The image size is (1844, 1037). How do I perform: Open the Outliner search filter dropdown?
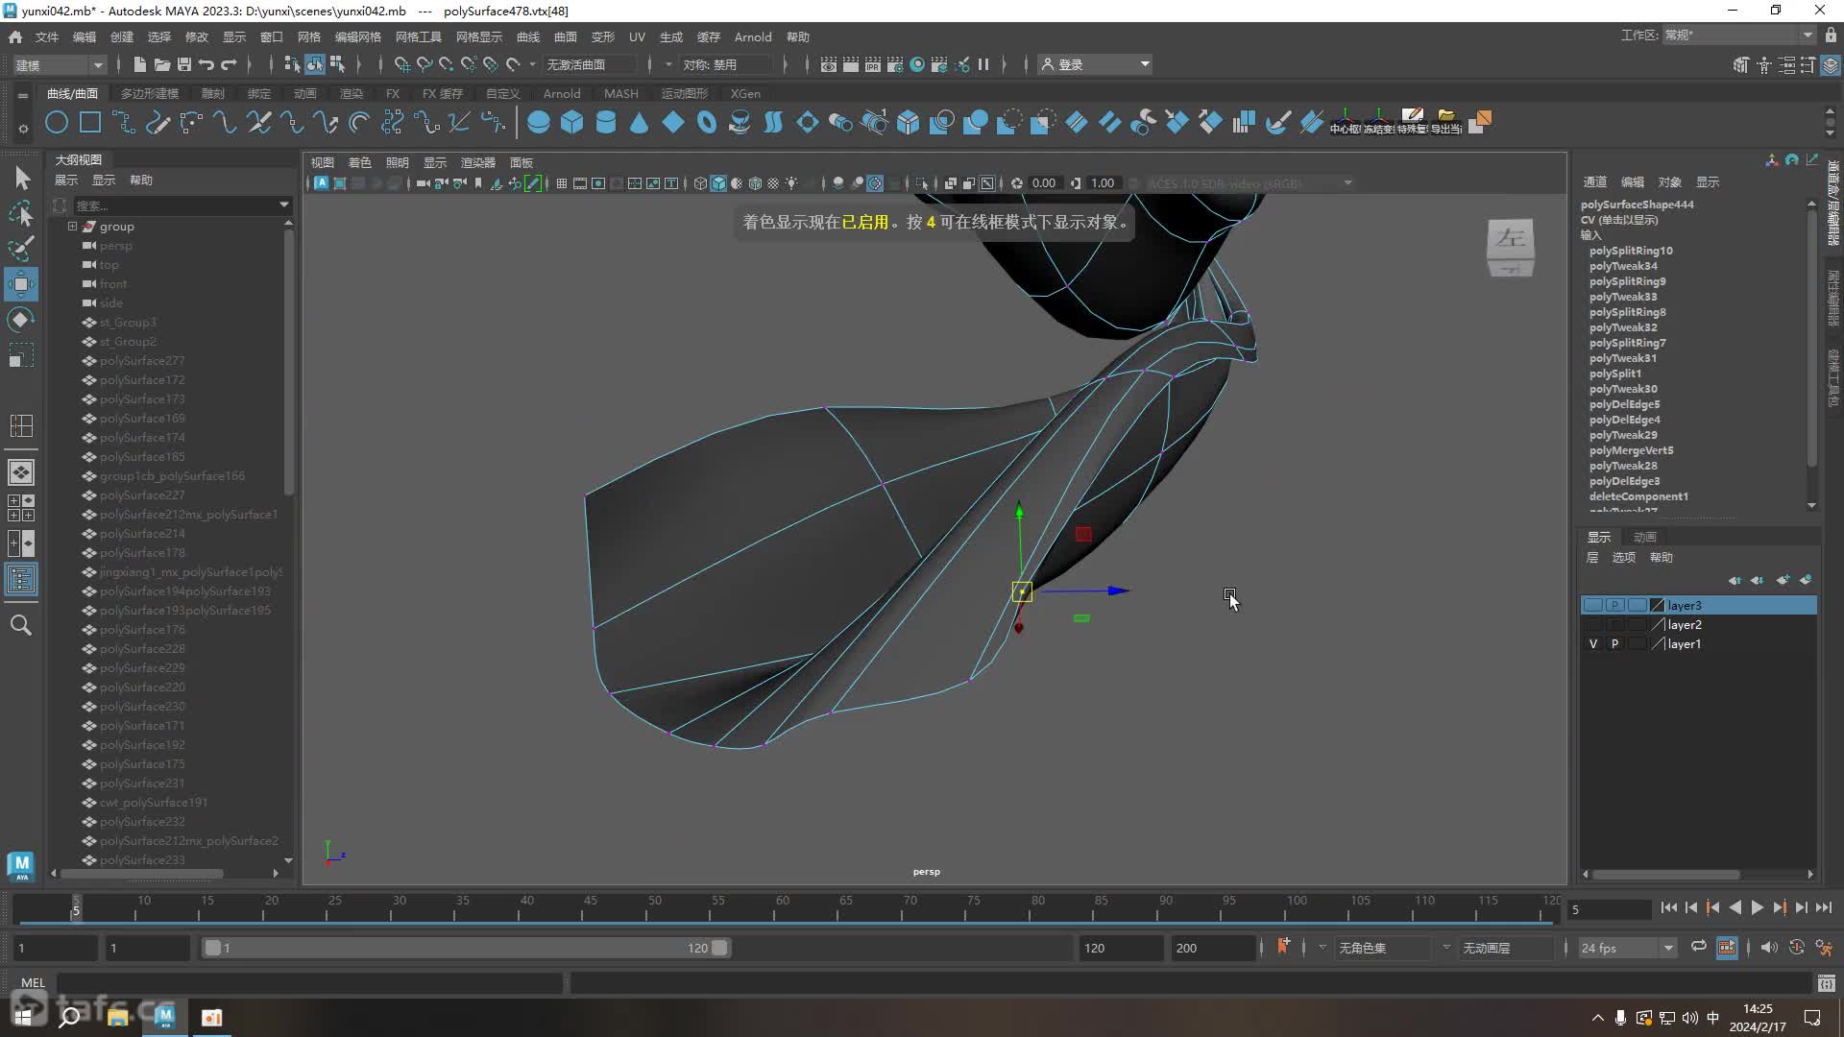tap(283, 205)
